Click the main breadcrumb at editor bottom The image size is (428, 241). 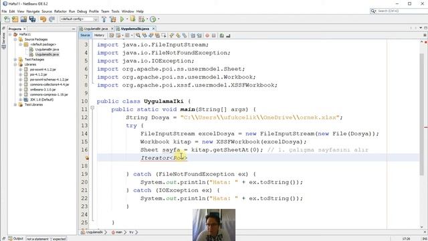tap(119, 232)
